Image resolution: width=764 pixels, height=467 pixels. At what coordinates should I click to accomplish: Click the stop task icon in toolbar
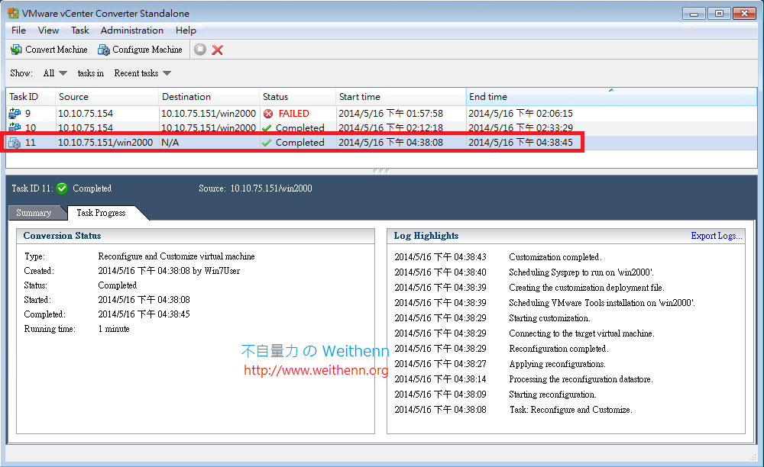pyautogui.click(x=200, y=50)
